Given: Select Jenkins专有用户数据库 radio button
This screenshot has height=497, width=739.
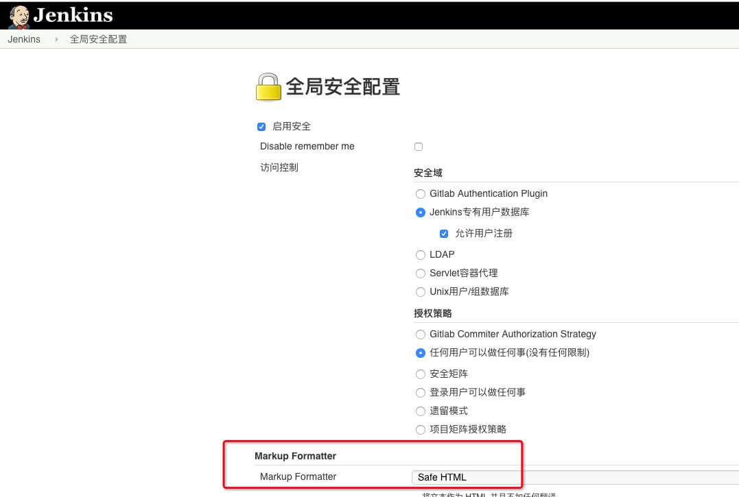Looking at the screenshot, I should point(421,213).
